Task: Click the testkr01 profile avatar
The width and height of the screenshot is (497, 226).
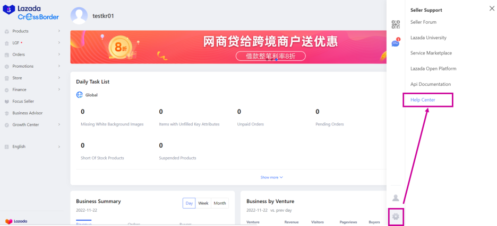Action: (79, 16)
